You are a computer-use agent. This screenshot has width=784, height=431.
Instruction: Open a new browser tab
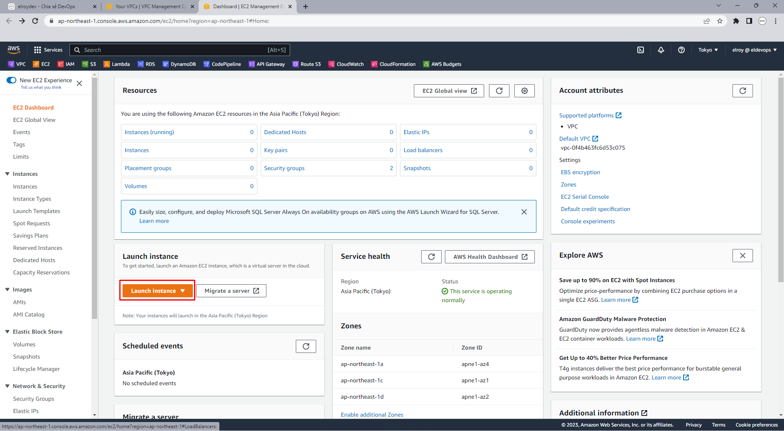306,7
